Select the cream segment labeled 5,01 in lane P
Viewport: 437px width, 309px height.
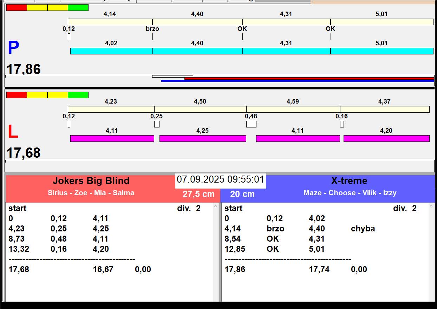click(x=382, y=22)
